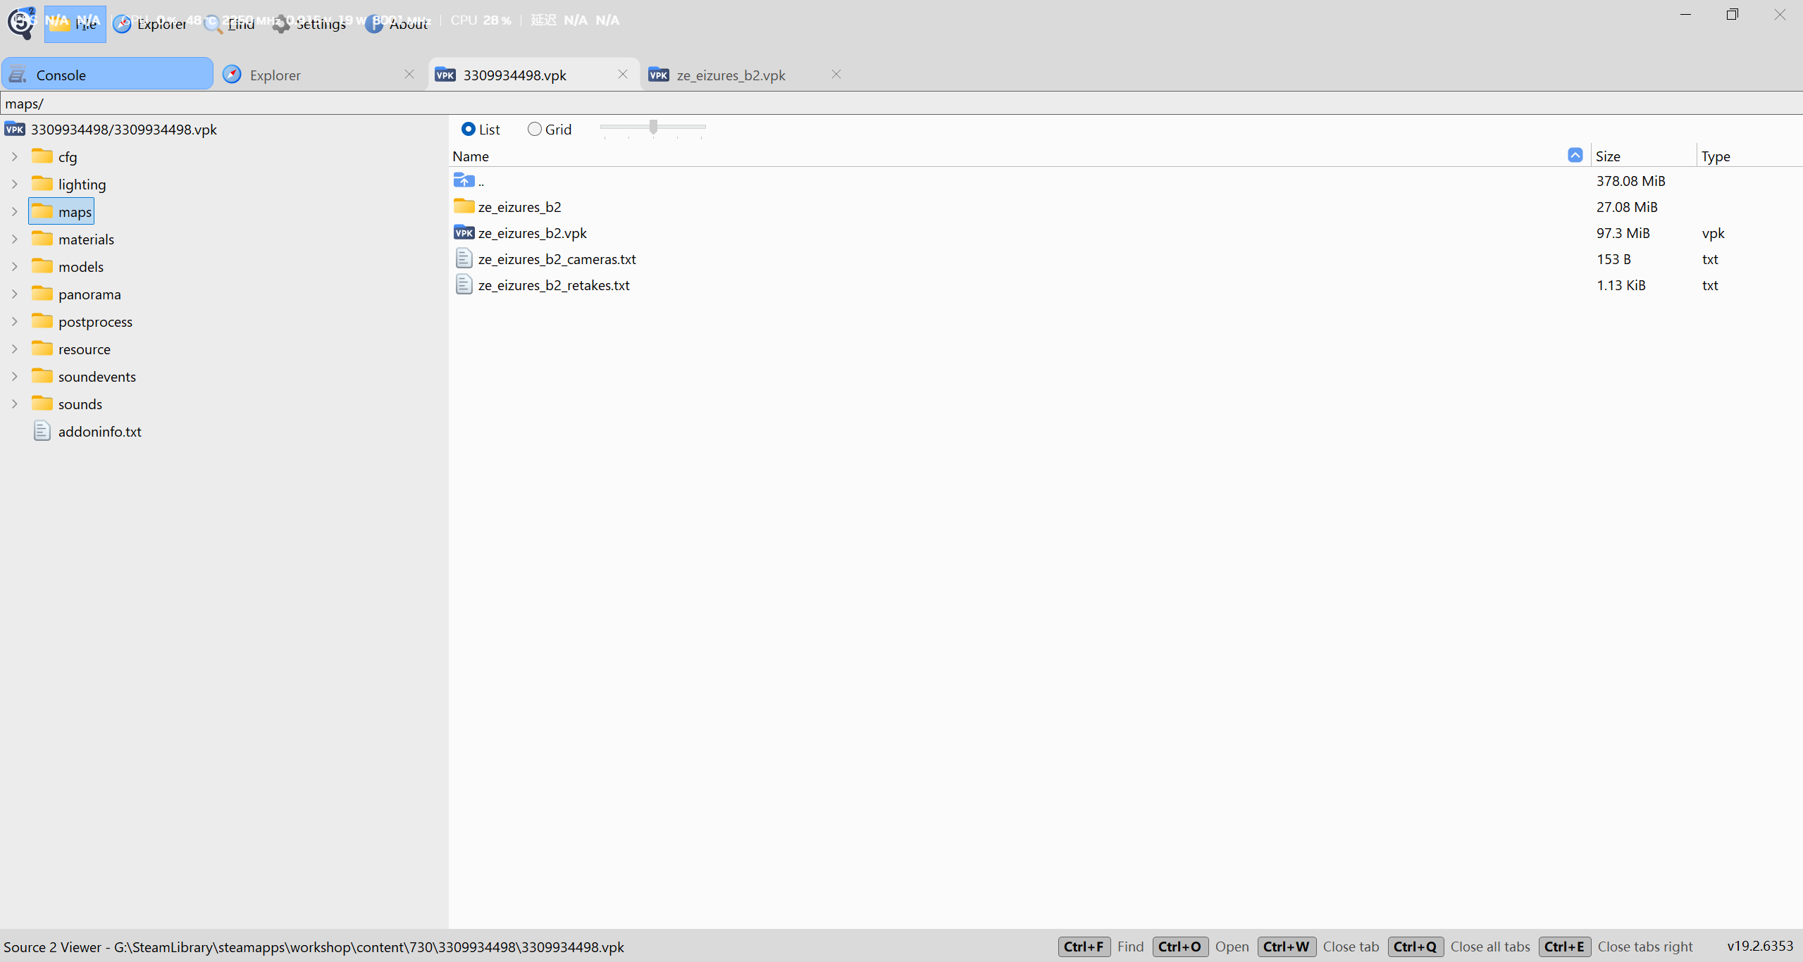Viewport: 1803px width, 962px height.
Task: Expand the lighting folder
Action: point(14,184)
